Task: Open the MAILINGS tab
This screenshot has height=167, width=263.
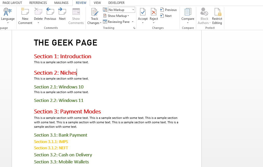Action: (x=61, y=3)
